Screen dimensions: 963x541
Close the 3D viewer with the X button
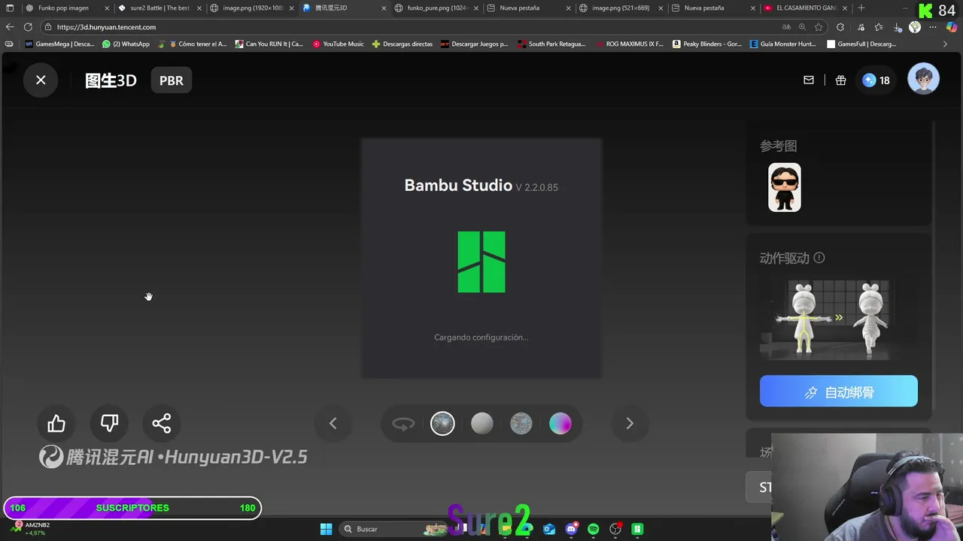click(41, 80)
